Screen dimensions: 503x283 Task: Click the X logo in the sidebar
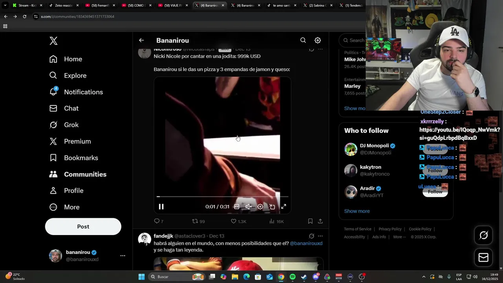coord(53,41)
